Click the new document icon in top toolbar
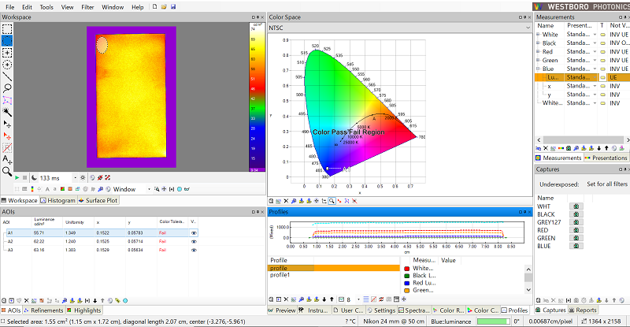Image resolution: width=630 pixels, height=327 pixels. pos(154,7)
